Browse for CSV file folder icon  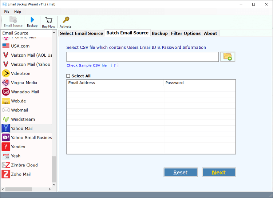(x=227, y=57)
